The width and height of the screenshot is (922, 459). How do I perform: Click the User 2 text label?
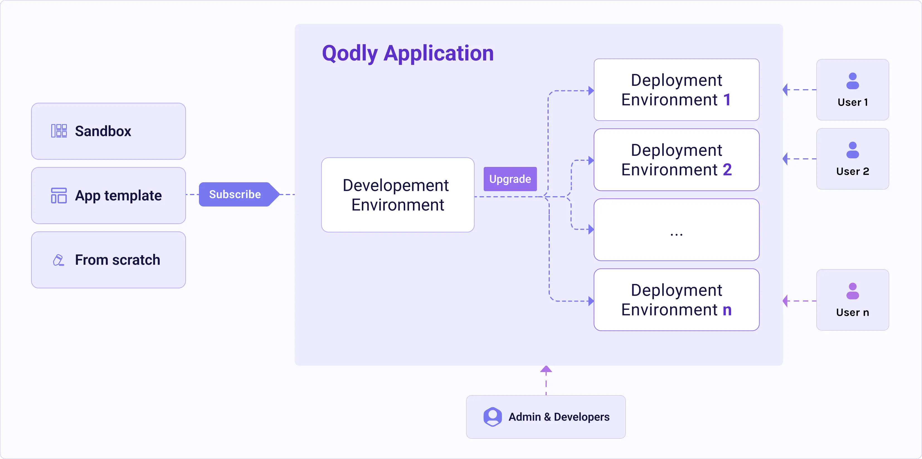853,171
